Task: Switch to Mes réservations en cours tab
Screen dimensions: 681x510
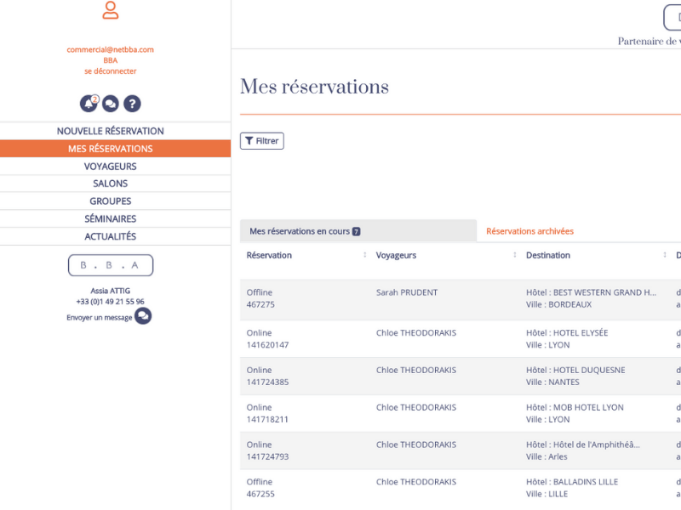Action: point(358,231)
